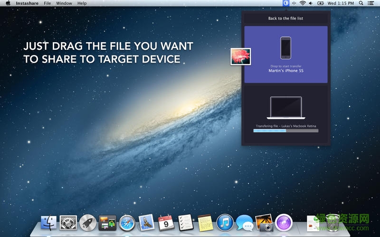
Task: Click the Lukas's Macbook Retina laptop icon
Action: click(285, 108)
